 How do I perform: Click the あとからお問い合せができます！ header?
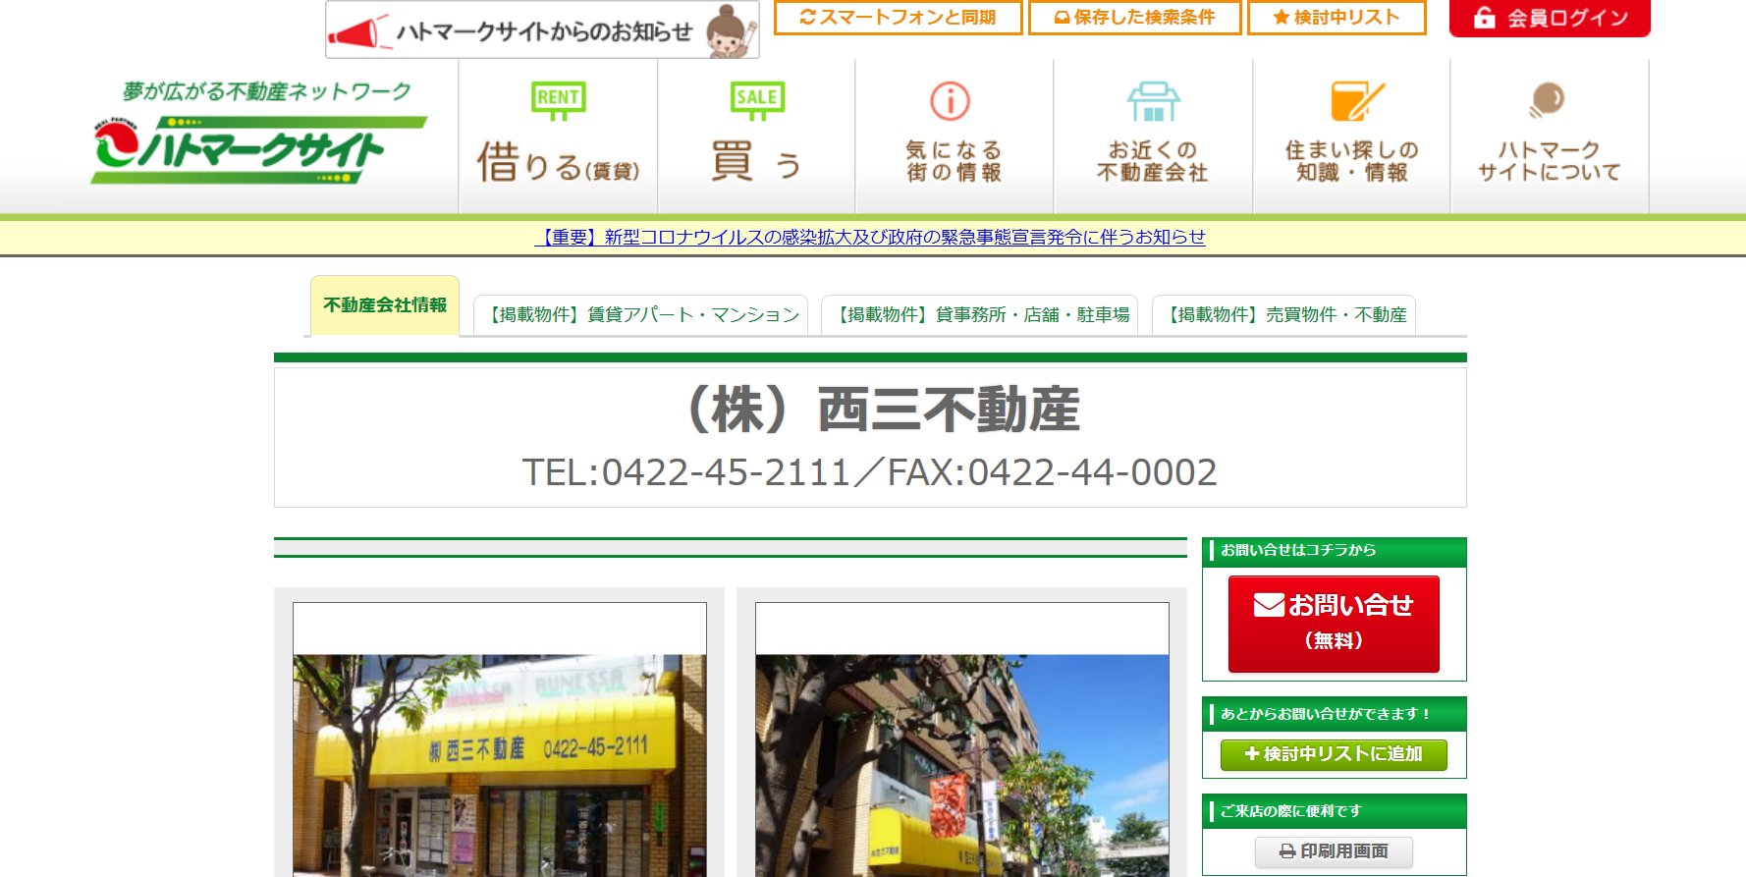[x=1334, y=714]
